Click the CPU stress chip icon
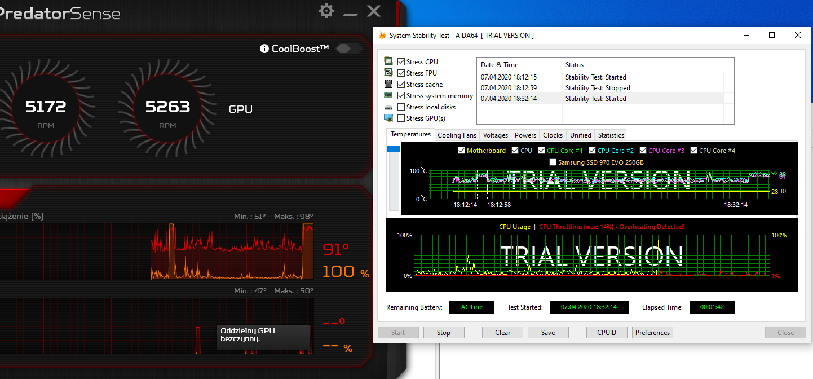This screenshot has width=813, height=379. (x=388, y=61)
